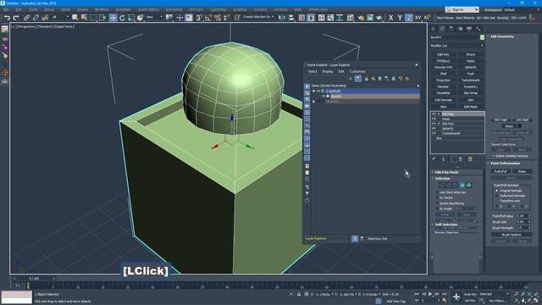542x305 pixels.
Task: Click the time slider showing 0 / 100
Action: point(34,279)
